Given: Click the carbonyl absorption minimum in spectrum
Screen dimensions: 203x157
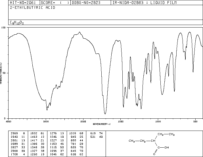Looking at the screenshot, I should (x=105, y=114).
